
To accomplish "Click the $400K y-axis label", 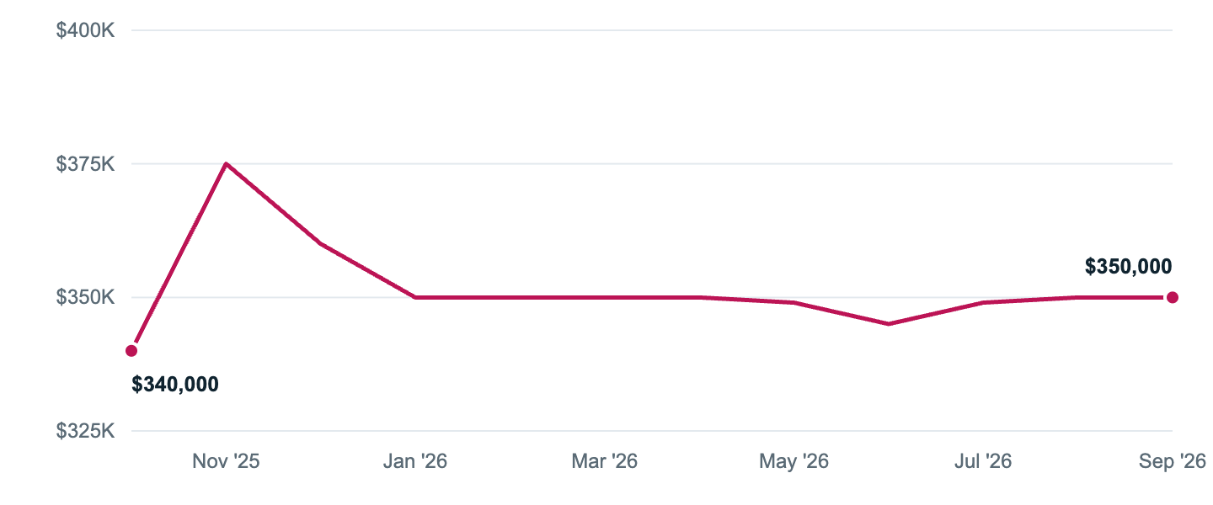I will (85, 30).
